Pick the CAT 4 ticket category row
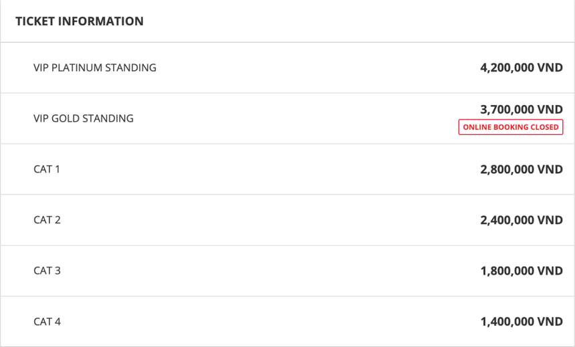 [x=287, y=322]
